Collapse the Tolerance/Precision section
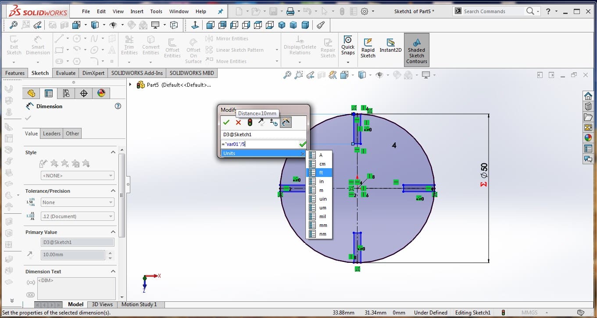This screenshot has height=318, width=597. tap(113, 191)
